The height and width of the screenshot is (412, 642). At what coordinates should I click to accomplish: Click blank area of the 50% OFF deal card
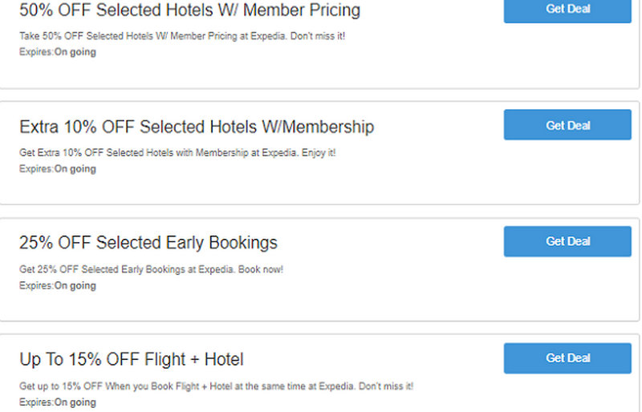pyautogui.click(x=401, y=64)
